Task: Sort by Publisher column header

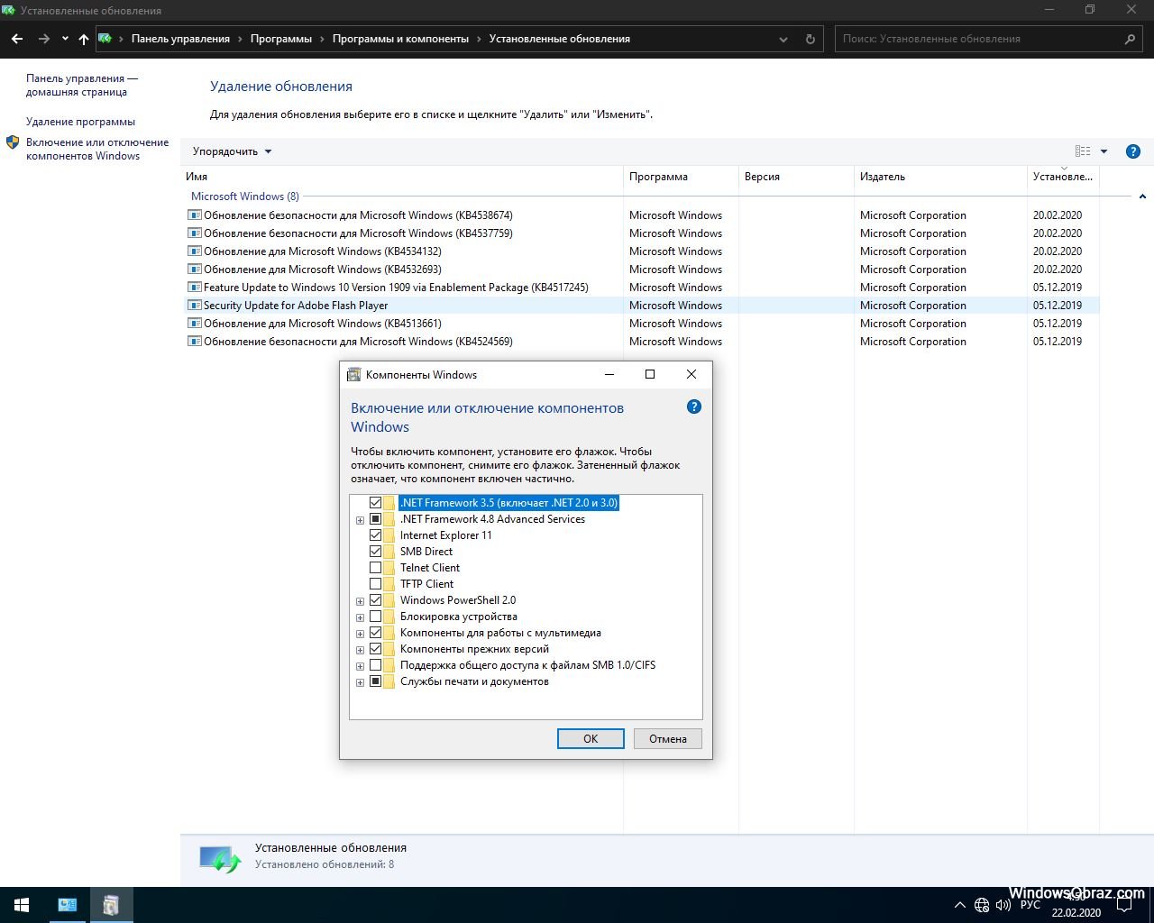Action: coord(940,177)
